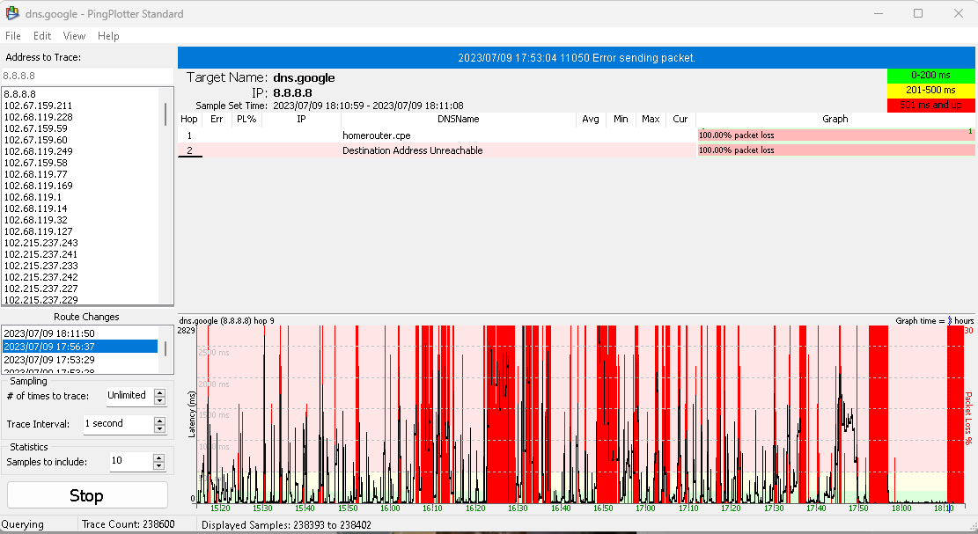Image resolution: width=978 pixels, height=534 pixels.
Task: Click the address list scrollbar thumb
Action: pyautogui.click(x=165, y=114)
